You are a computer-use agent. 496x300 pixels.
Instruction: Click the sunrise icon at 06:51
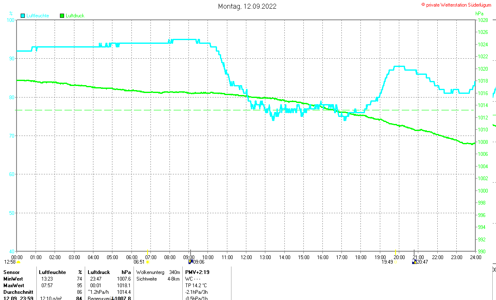coord(147,262)
